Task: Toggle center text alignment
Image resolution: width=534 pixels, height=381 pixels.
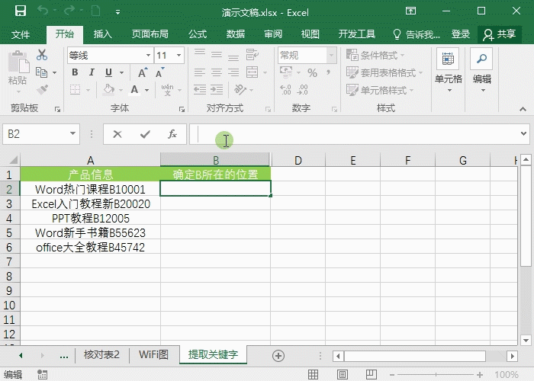Action: [217, 72]
